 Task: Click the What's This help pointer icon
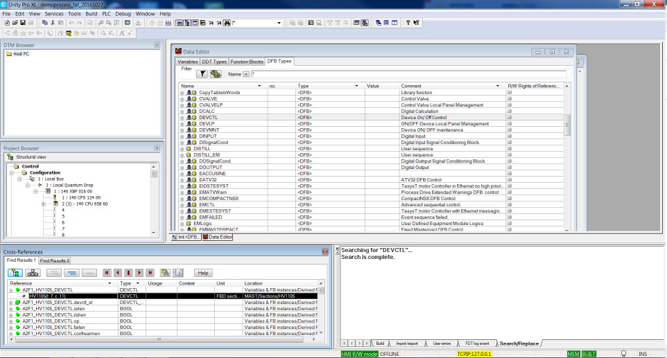tap(416, 23)
